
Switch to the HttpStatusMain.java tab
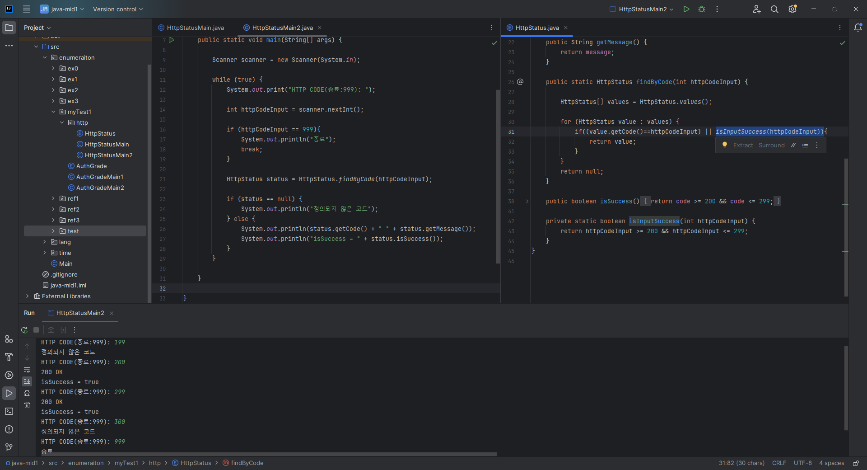click(191, 28)
